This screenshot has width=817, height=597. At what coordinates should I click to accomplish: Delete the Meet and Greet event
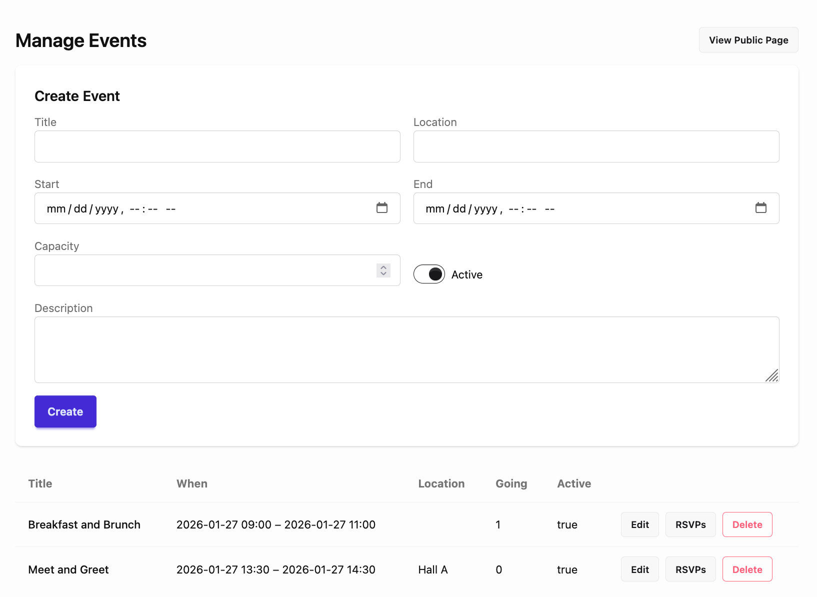(x=747, y=569)
